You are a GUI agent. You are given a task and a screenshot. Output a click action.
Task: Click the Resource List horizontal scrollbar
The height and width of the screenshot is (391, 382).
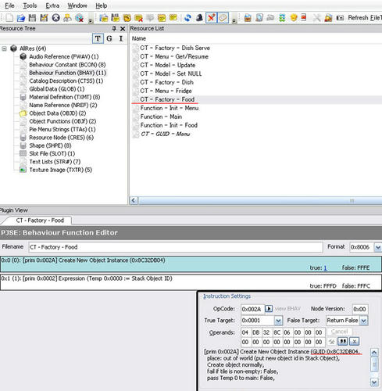pyautogui.click(x=255, y=200)
